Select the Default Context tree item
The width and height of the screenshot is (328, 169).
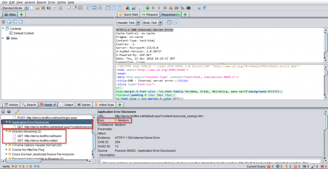[21, 33]
